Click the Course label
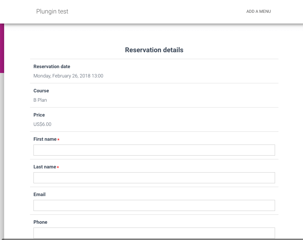The height and width of the screenshot is (240, 303). [41, 91]
